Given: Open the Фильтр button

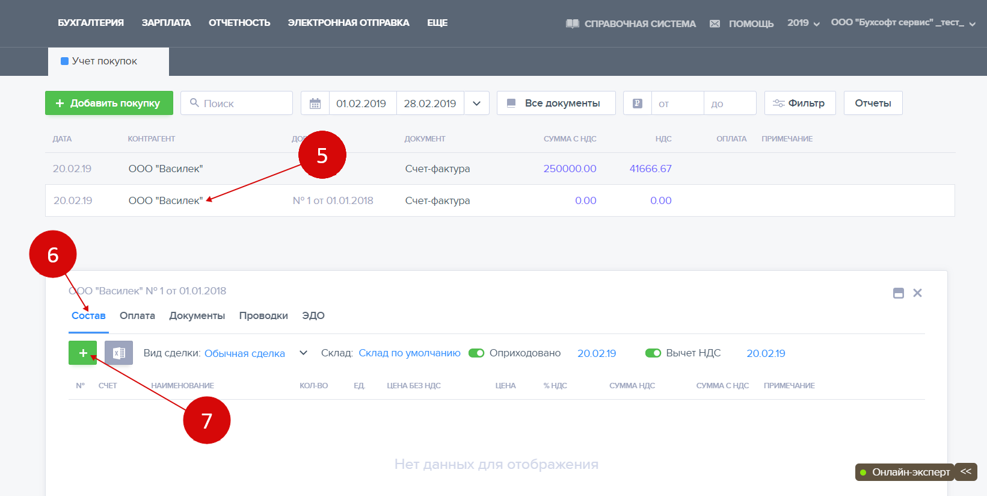Looking at the screenshot, I should pos(800,103).
